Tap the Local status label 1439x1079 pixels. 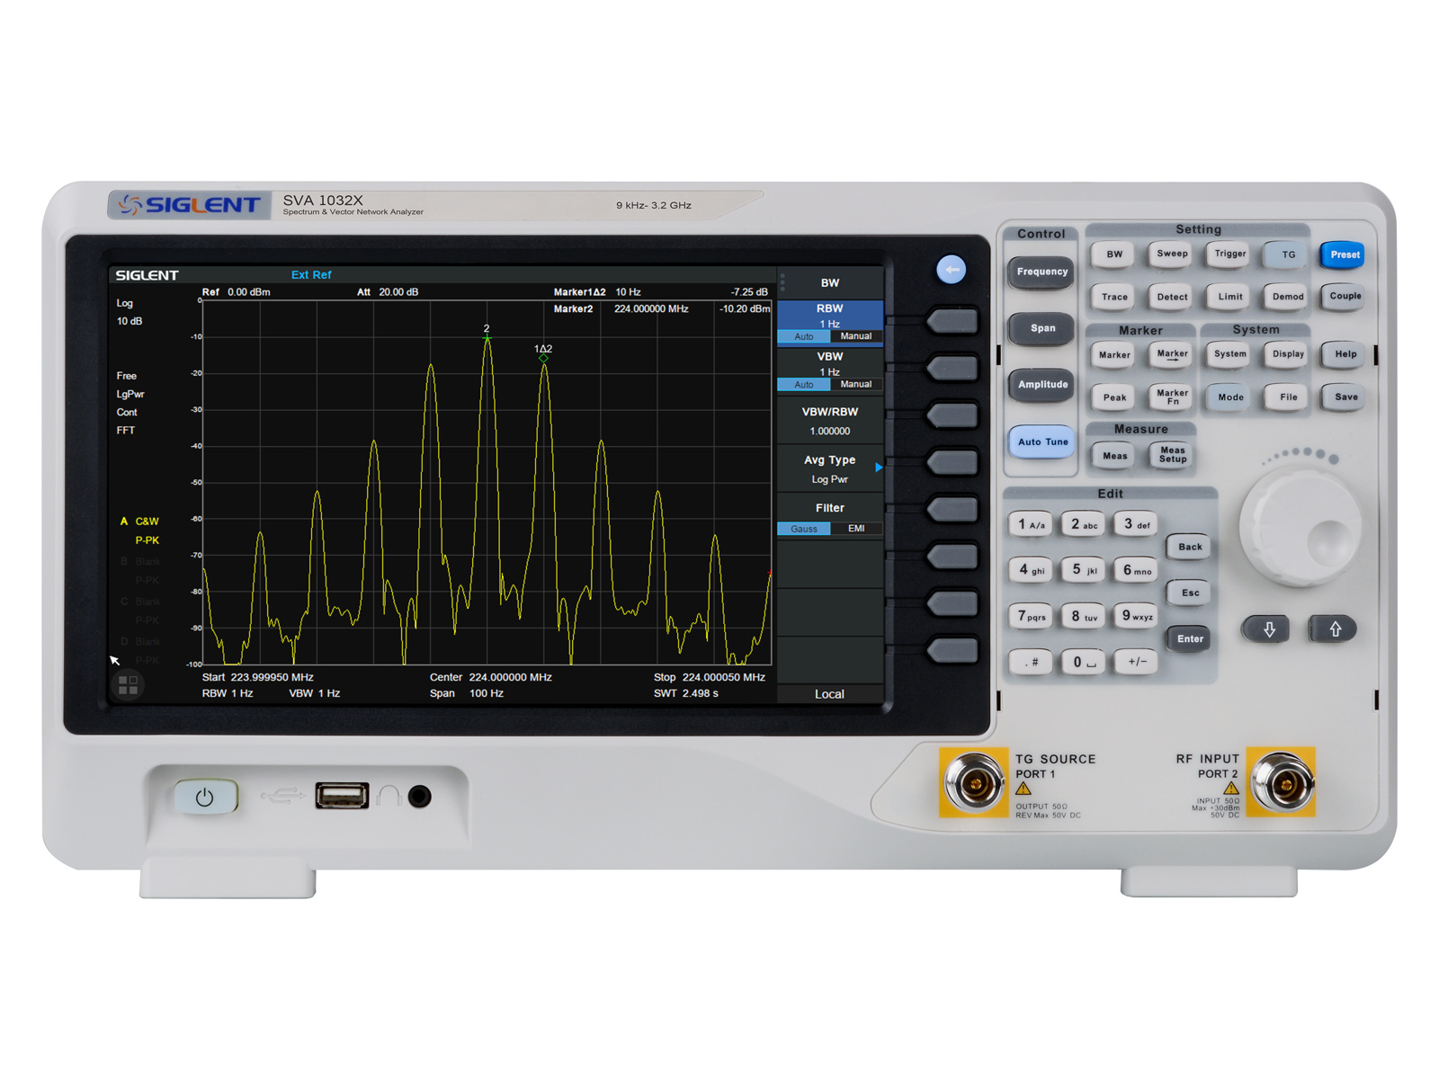point(829,694)
